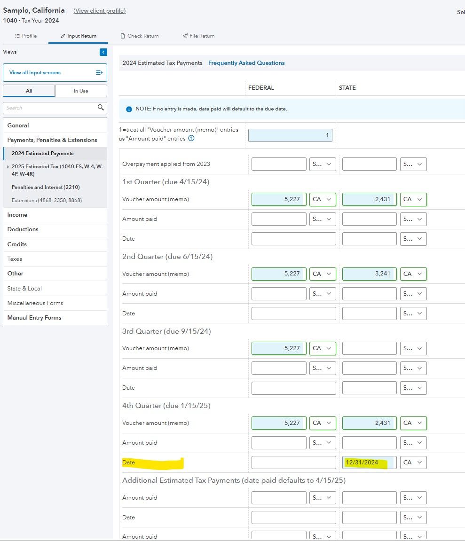The width and height of the screenshot is (465, 541).
Task: Select Penalties and Interest (2210) item
Action: tap(46, 187)
